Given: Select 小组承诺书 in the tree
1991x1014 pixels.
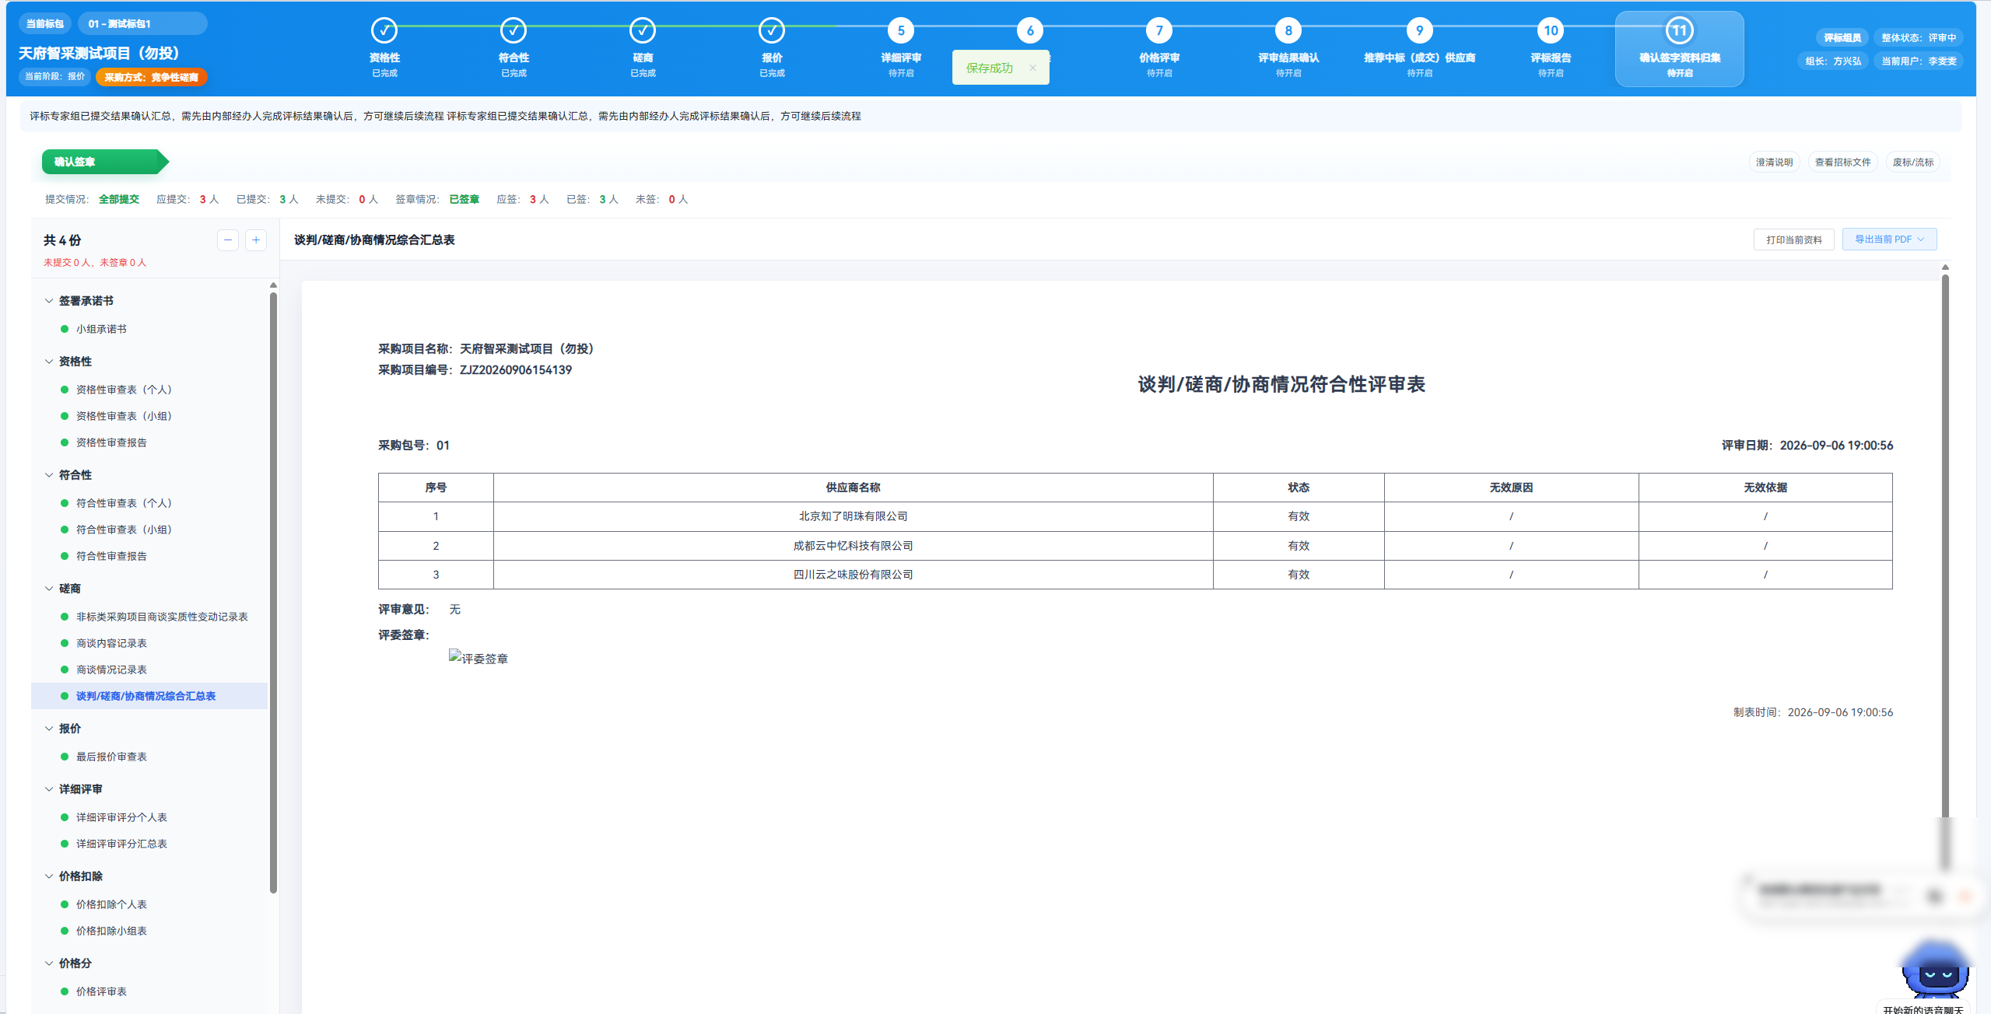Looking at the screenshot, I should click(101, 329).
